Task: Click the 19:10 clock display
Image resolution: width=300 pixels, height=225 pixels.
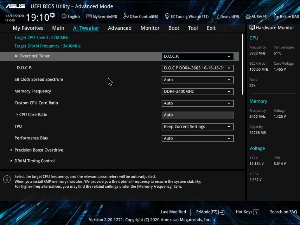Action: 38,18
